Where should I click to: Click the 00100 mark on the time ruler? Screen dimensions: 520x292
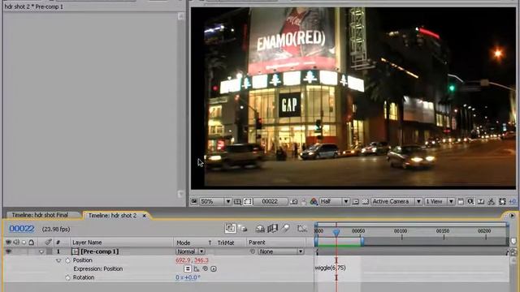pos(401,230)
